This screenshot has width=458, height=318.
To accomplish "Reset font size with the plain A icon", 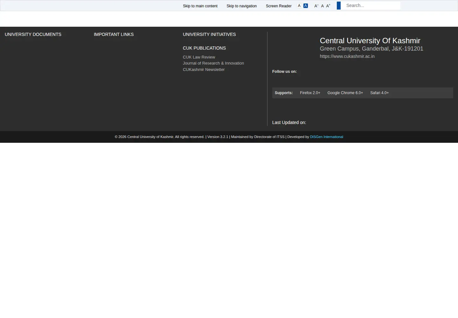I will tap(323, 6).
